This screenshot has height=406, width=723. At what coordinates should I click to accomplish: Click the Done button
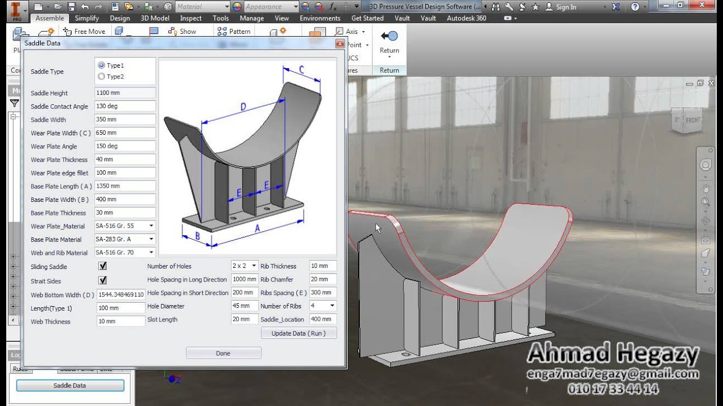[x=223, y=353]
